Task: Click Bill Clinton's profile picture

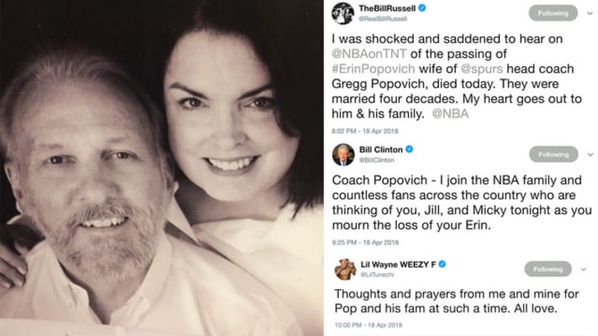Action: (342, 155)
